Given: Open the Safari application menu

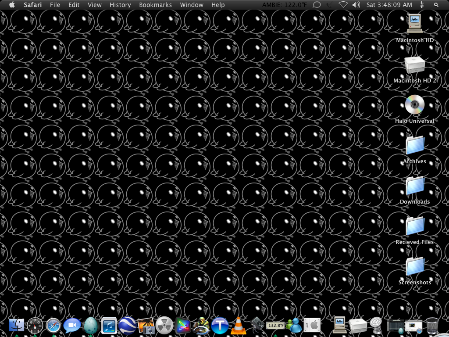Looking at the screenshot, I should [x=32, y=5].
